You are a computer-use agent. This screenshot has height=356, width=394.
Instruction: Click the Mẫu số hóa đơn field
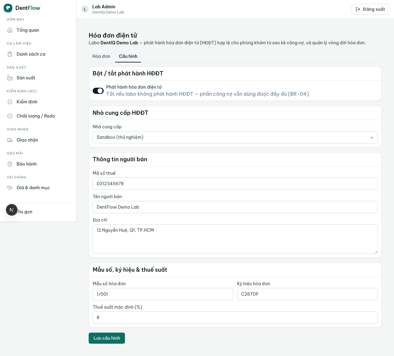tap(163, 294)
